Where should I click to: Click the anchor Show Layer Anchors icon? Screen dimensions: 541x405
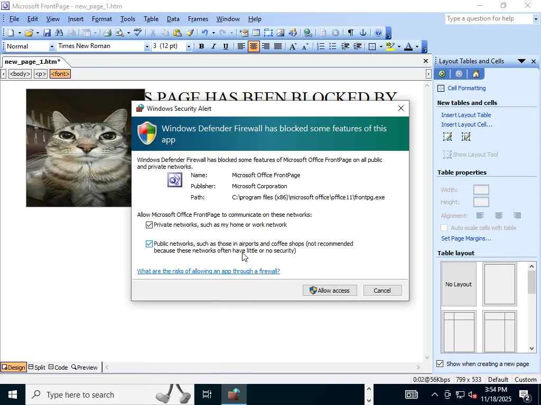coord(362,33)
